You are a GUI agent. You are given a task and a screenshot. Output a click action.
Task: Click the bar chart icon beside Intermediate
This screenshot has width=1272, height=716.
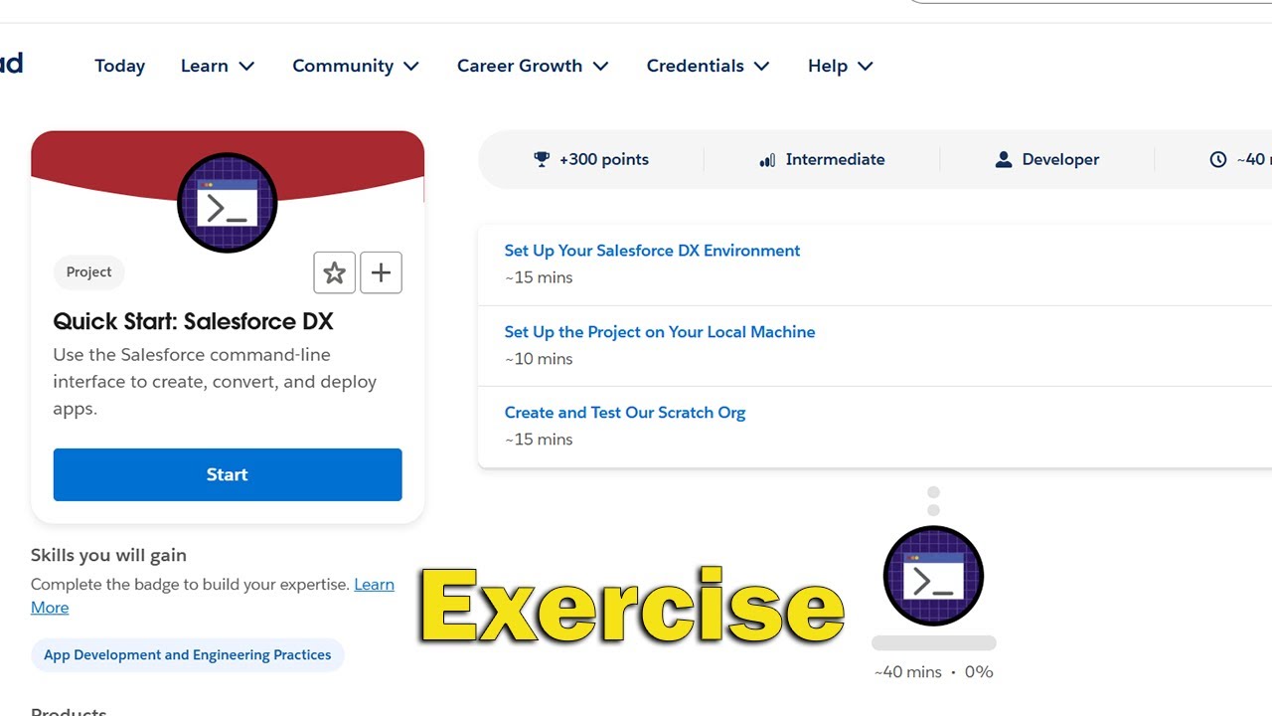click(767, 159)
